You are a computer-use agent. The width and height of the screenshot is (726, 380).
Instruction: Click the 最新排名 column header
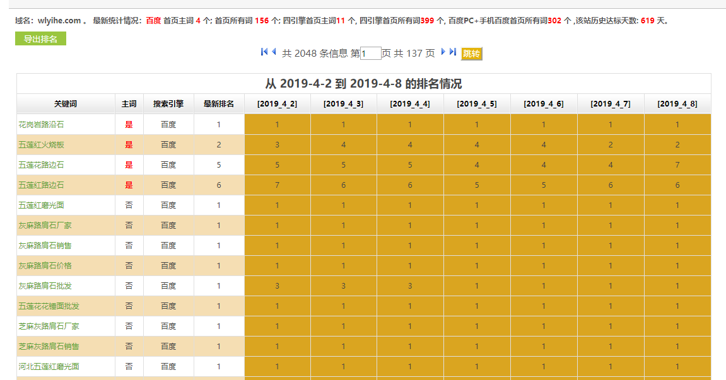(218, 103)
